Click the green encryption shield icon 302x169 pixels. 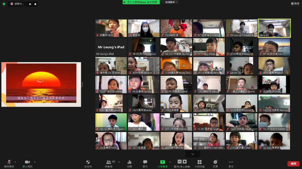point(4,4)
